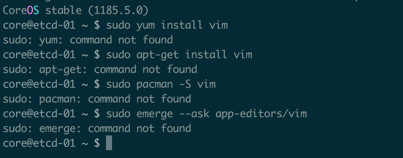Click the word 'stable' in the banner
Viewport: 403px width, 158px height.
pyautogui.click(x=63, y=10)
